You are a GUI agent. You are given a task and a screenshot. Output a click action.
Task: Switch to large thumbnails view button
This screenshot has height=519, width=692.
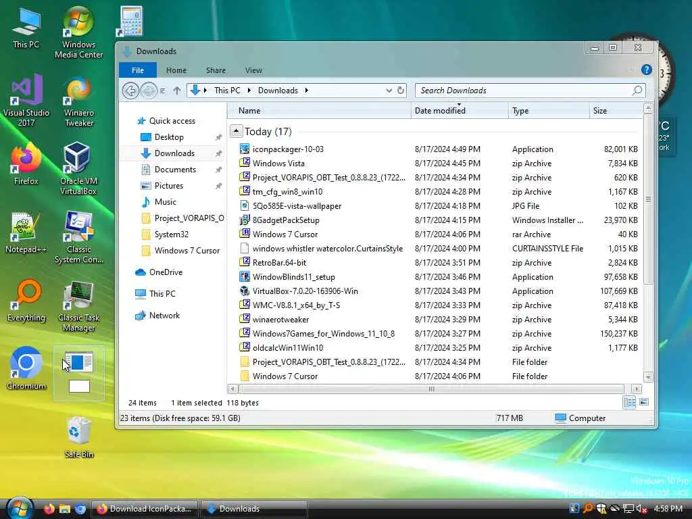(644, 402)
